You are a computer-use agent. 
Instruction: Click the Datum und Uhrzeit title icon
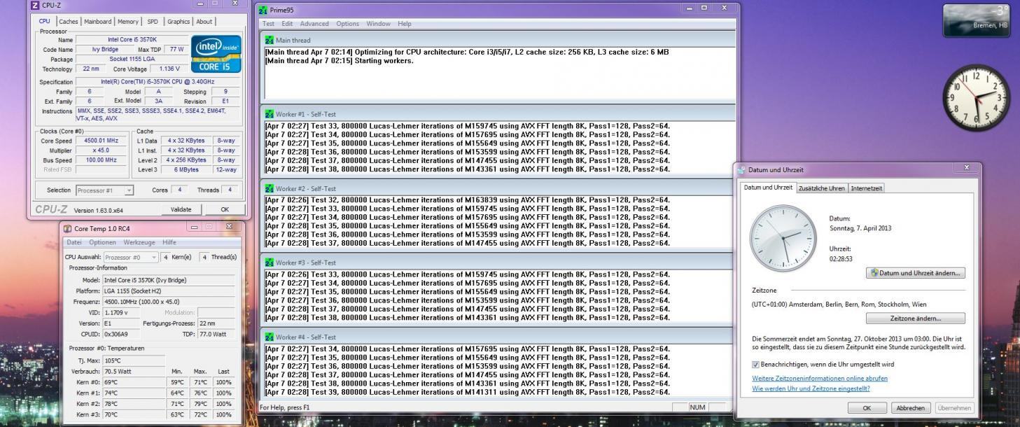742,170
